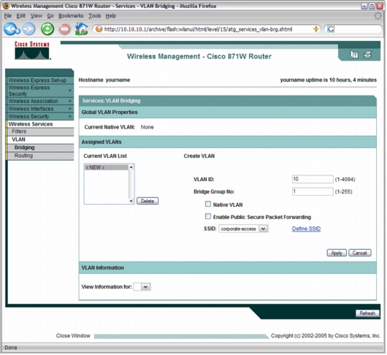
Task: Click the Delete button beside the VLAN list
Action: point(147,201)
